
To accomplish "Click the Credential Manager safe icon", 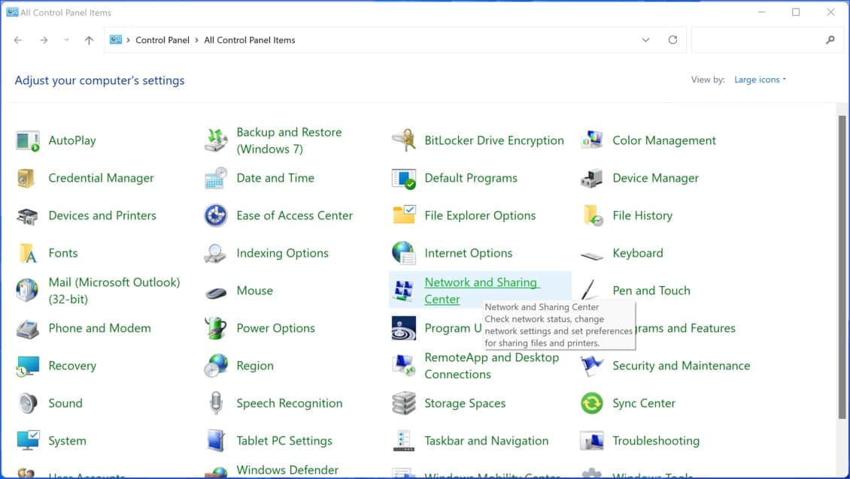I will (26, 178).
